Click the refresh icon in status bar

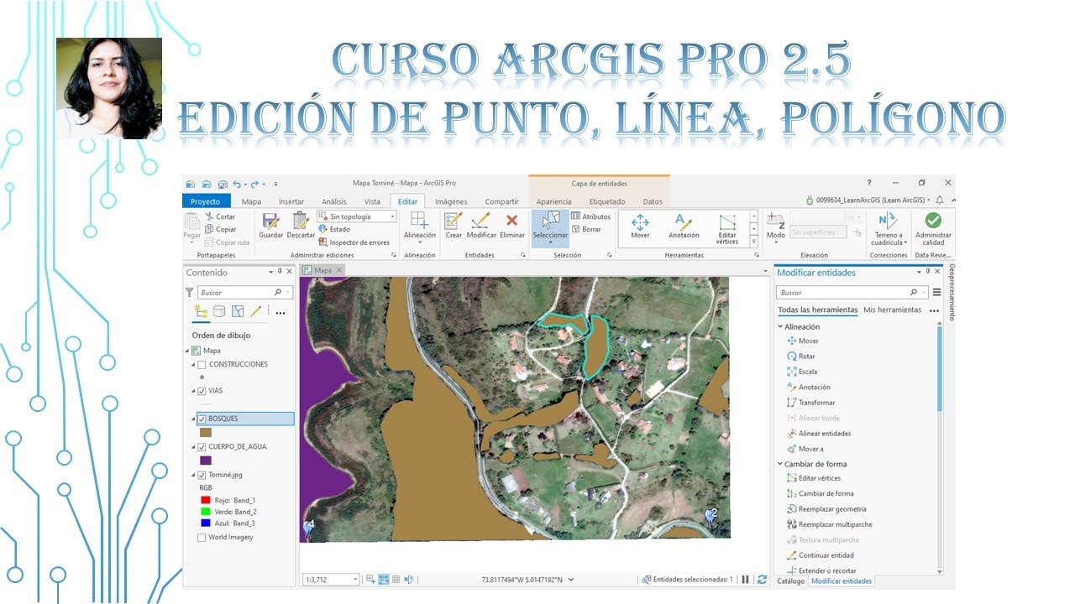(x=762, y=579)
